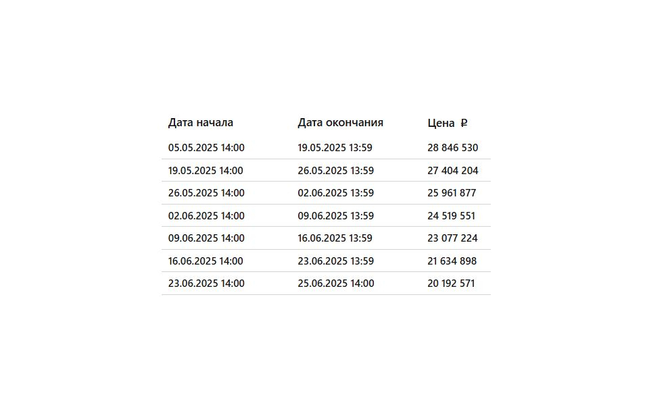Screen dimensions: 649x405
Task: Click the price 21 634 898
Action: click(452, 261)
